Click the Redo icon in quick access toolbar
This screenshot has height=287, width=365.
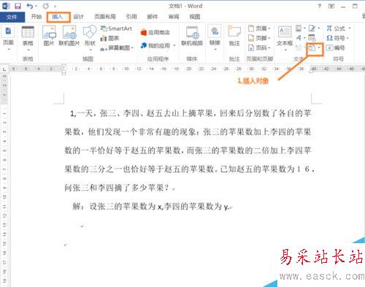[46, 6]
